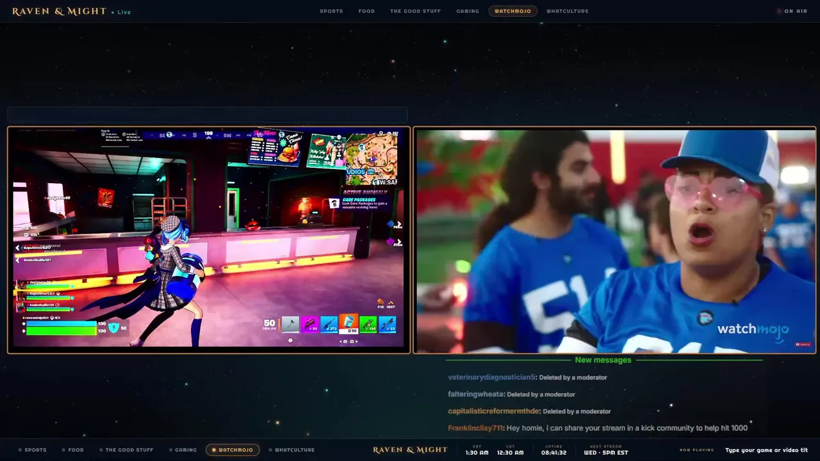Click the shield bolt icon beside health bars

coord(114,328)
